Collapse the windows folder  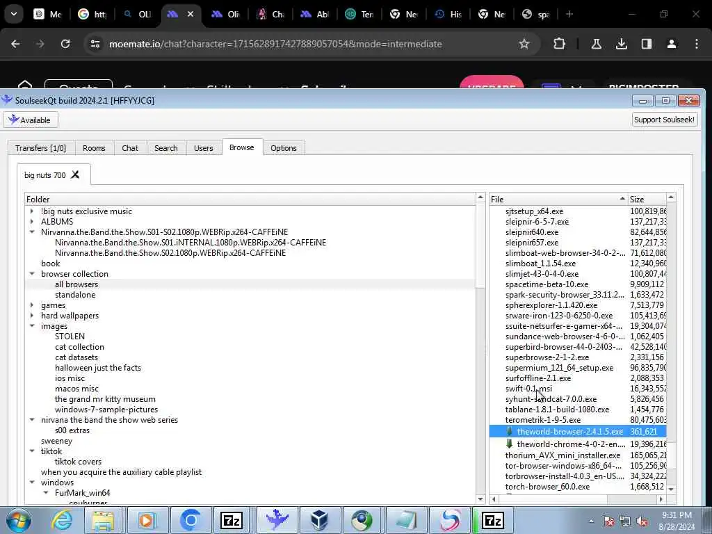tap(32, 483)
